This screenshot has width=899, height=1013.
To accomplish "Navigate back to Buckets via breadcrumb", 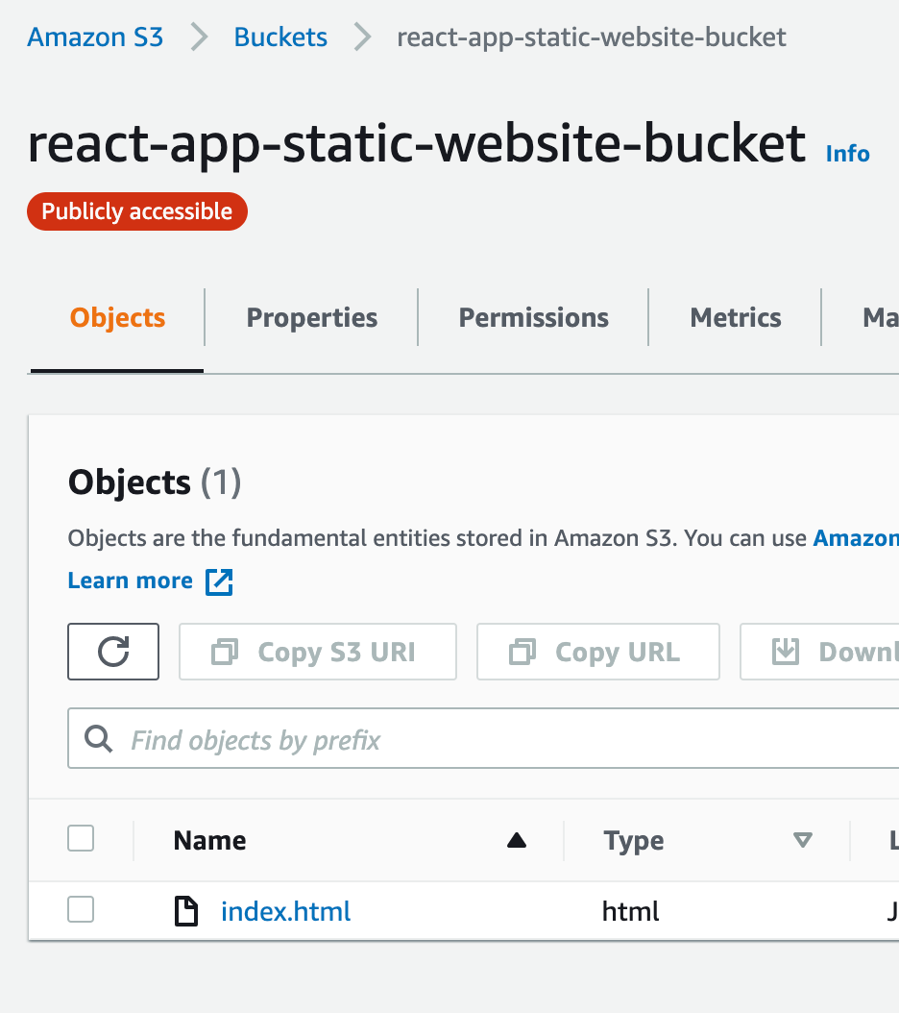I will click(279, 37).
